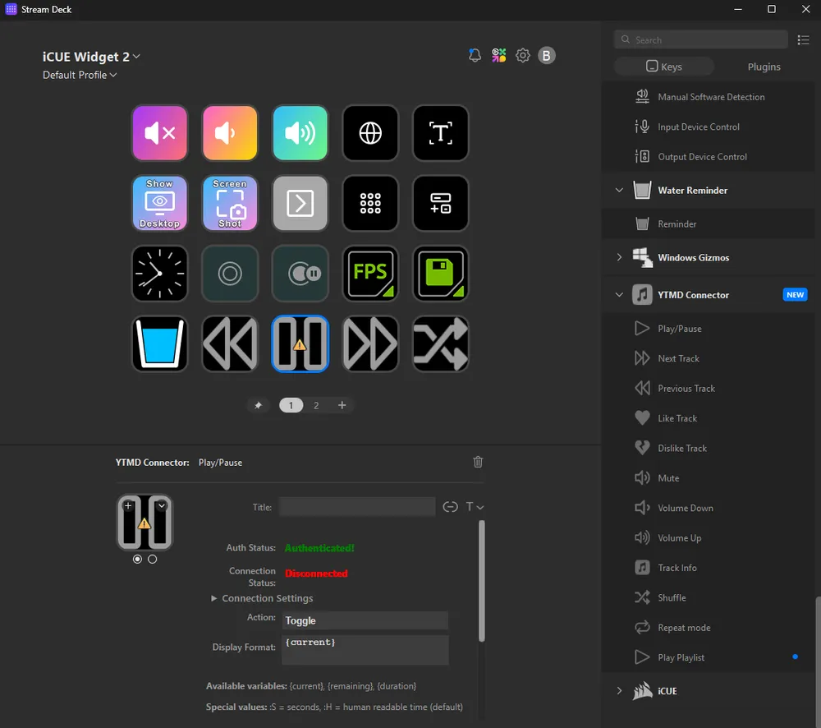Select the analog clock key

[160, 274]
